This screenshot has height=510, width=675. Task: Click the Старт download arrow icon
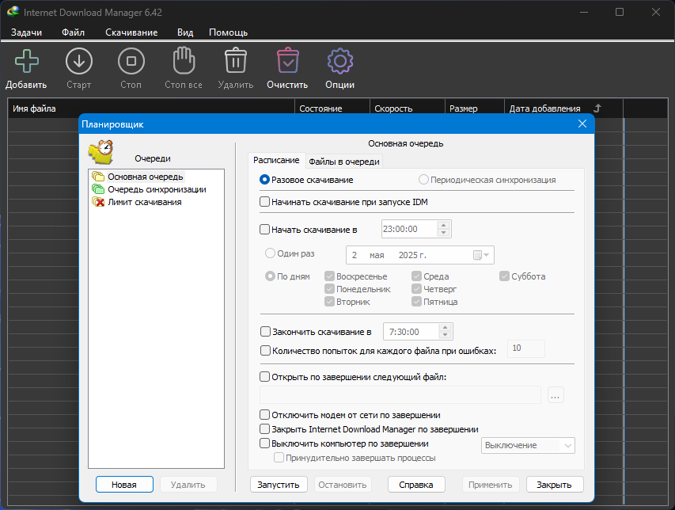[79, 61]
